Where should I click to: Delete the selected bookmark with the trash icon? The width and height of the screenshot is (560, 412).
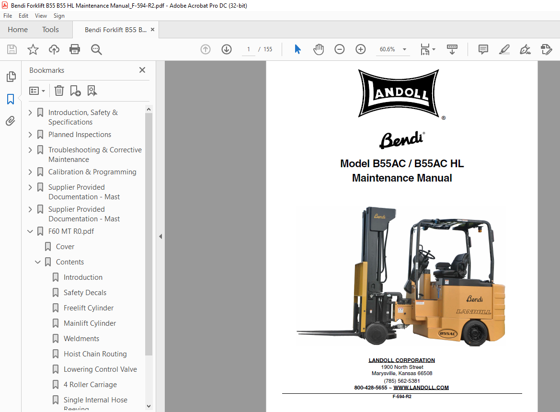click(x=59, y=91)
